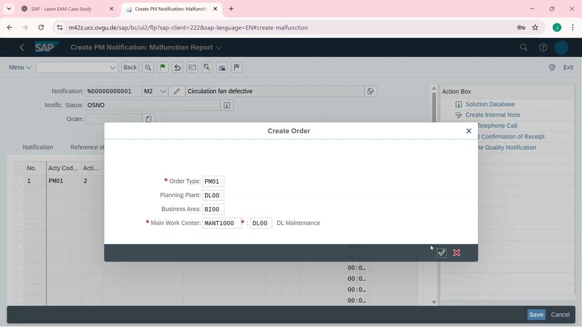The image size is (582, 327).
Task: Reload the browser page
Action: click(41, 27)
